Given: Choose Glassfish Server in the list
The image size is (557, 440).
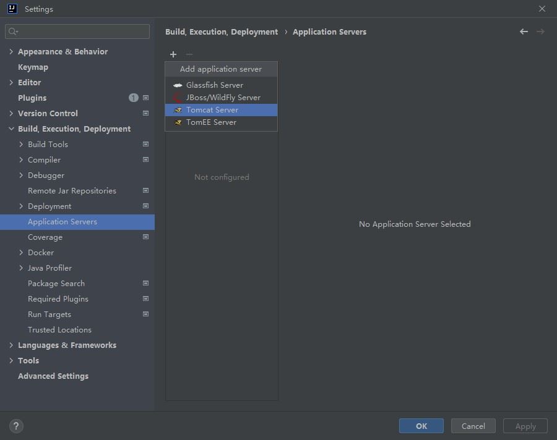Looking at the screenshot, I should click(214, 85).
